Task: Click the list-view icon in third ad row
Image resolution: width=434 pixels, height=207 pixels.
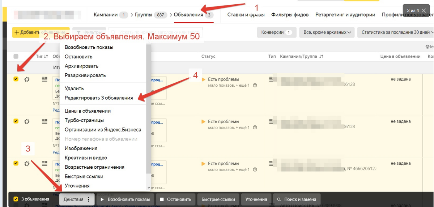Action: point(44,163)
